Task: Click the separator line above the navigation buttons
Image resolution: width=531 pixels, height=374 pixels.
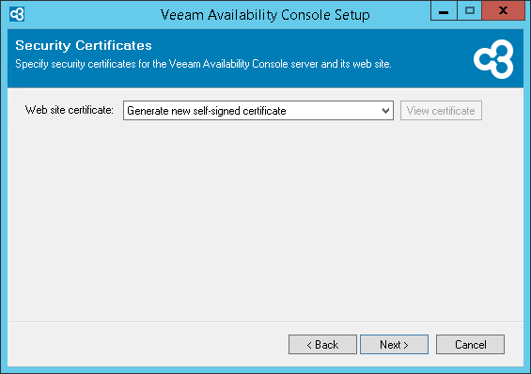Action: (265, 321)
